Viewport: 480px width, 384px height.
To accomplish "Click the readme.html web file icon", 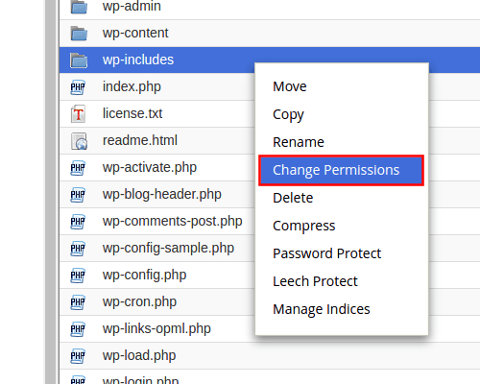I will click(x=79, y=141).
